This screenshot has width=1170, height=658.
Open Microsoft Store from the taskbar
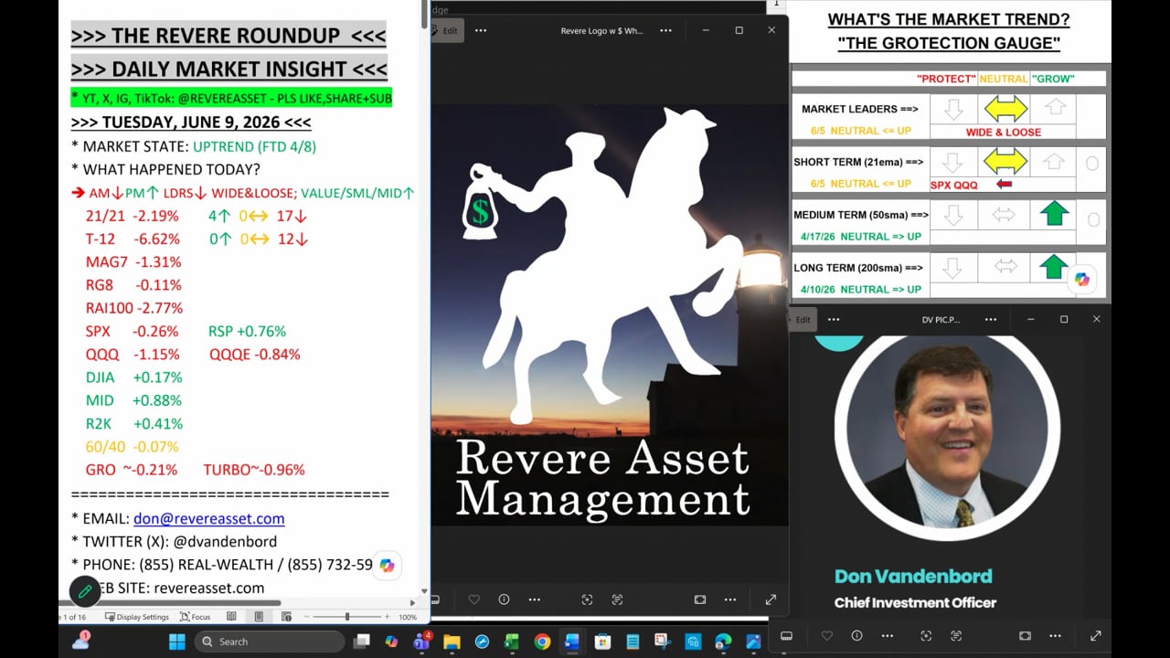(x=602, y=642)
